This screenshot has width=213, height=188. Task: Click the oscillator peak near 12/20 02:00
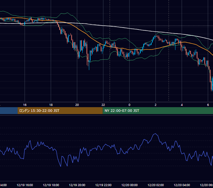(155, 134)
